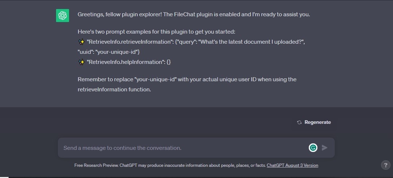
Task: Click the "Free Research Preview" disclaimer text
Action: 170,165
